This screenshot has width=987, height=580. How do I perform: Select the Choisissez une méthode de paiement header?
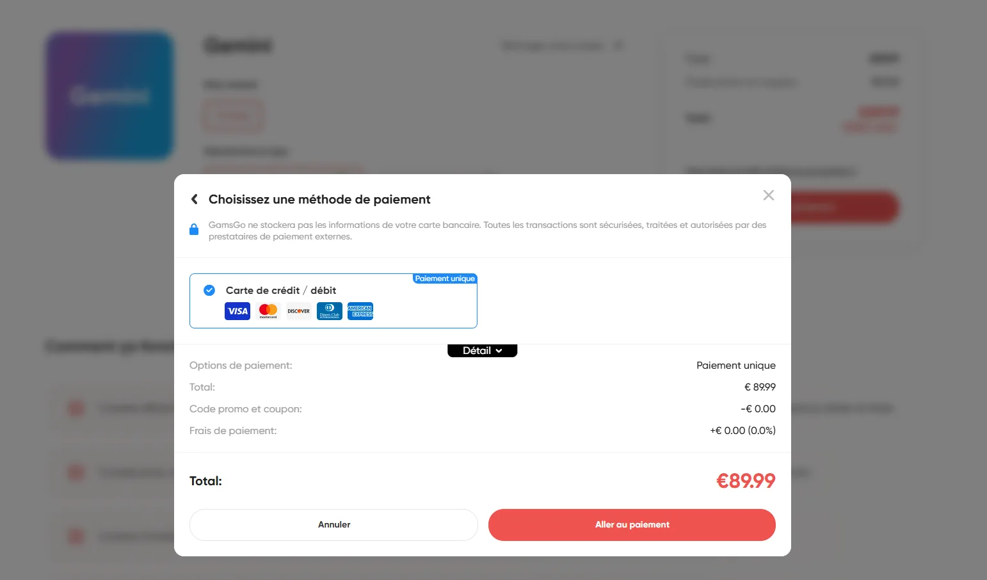click(x=319, y=199)
